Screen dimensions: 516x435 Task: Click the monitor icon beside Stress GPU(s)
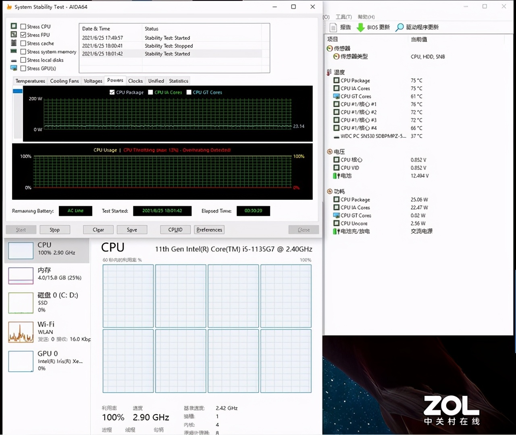(x=14, y=68)
